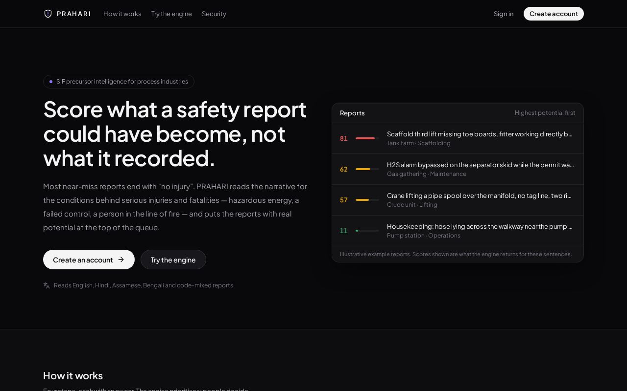The image size is (627, 391).
Task: Click the Illustrative example reports footnote
Action: point(456,254)
